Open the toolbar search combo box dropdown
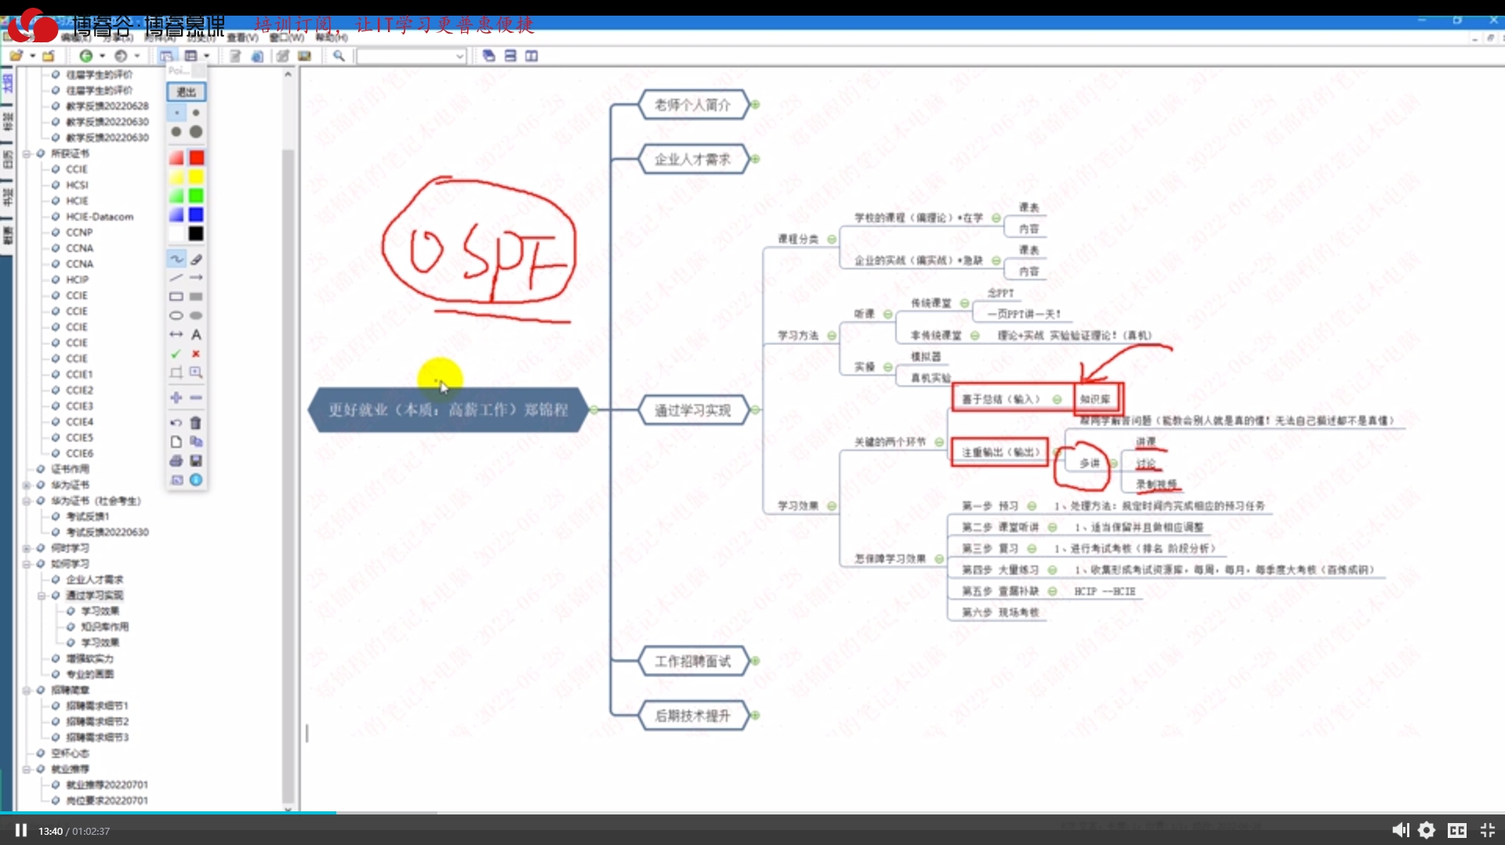This screenshot has height=845, width=1505. pos(459,56)
